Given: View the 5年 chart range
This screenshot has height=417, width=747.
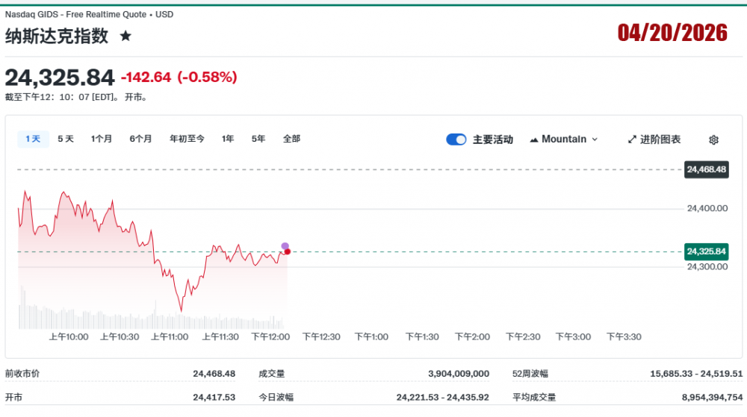Looking at the screenshot, I should pyautogui.click(x=258, y=139).
